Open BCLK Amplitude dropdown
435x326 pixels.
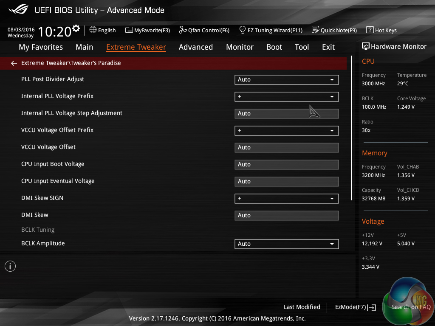(x=287, y=244)
